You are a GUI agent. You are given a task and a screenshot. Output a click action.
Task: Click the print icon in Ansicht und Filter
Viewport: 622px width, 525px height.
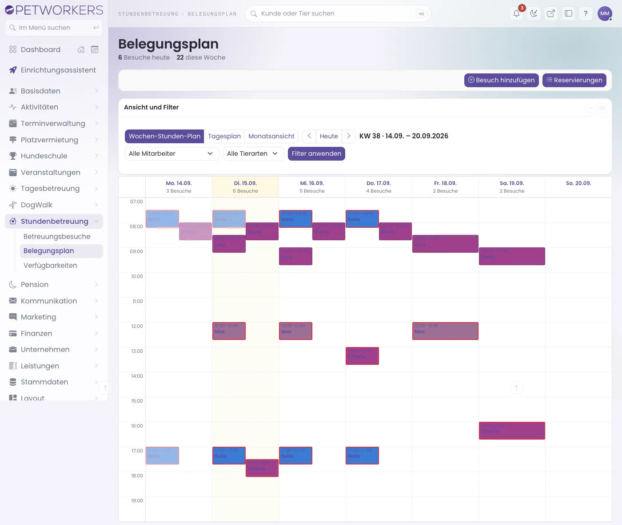[602, 108]
